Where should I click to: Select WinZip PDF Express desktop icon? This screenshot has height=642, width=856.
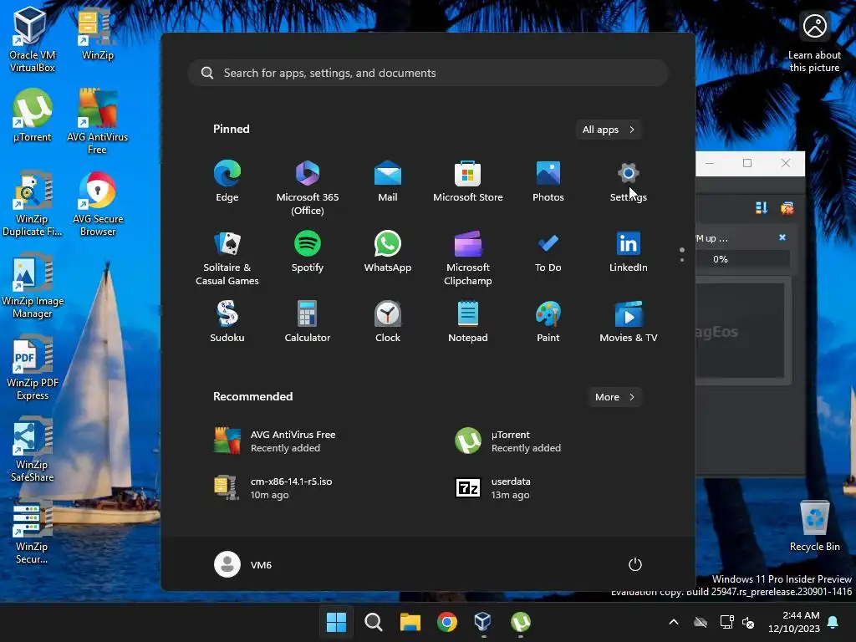click(x=33, y=367)
